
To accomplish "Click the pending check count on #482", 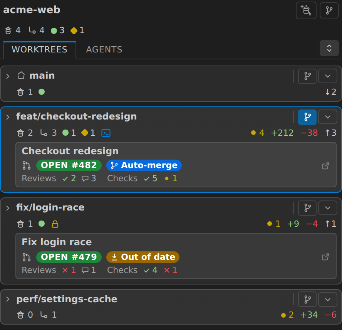I will pos(171,178).
